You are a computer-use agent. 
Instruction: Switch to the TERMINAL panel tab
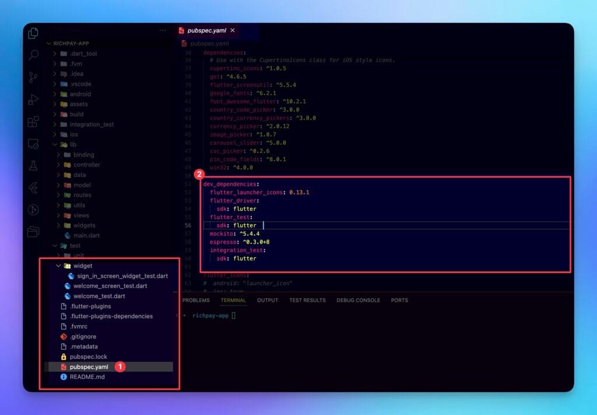233,300
